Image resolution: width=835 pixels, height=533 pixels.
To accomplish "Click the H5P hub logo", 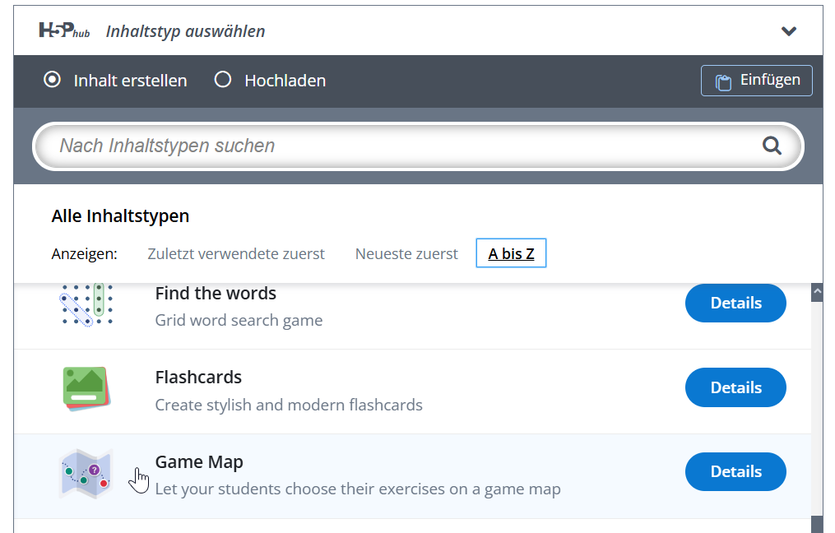I will pyautogui.click(x=64, y=31).
